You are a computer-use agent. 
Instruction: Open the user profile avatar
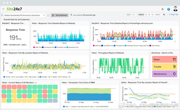[175, 9]
